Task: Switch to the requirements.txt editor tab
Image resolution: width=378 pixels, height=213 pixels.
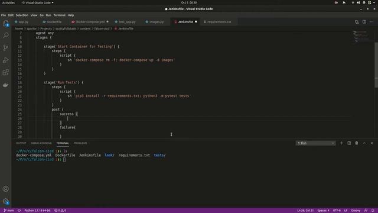Action: pyautogui.click(x=219, y=22)
